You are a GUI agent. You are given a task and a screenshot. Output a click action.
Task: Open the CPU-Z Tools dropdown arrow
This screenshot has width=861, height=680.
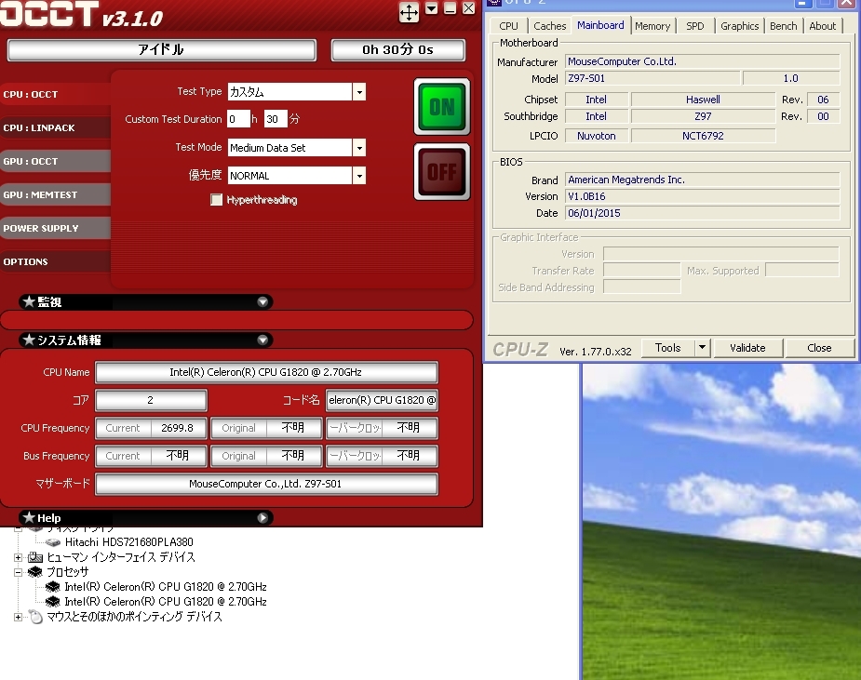point(702,348)
